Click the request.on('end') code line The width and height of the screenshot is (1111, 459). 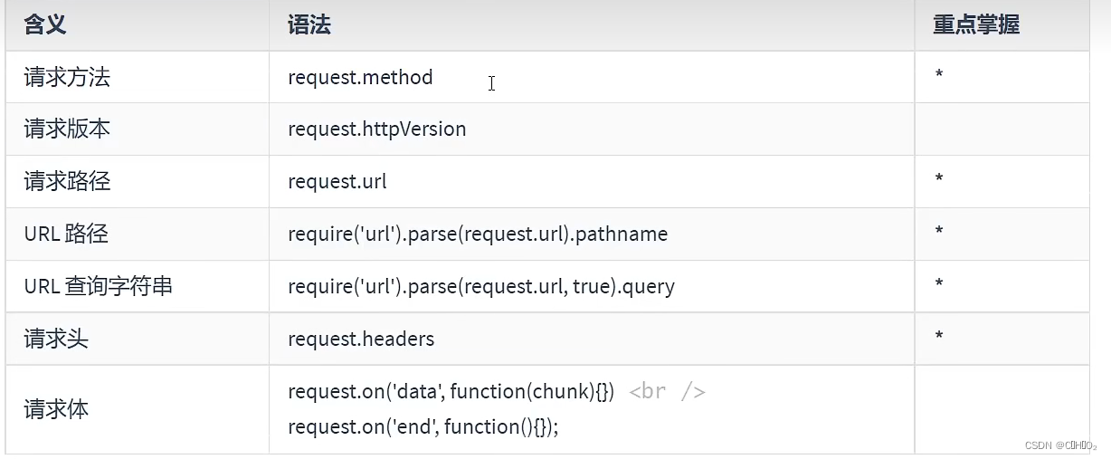coord(423,426)
